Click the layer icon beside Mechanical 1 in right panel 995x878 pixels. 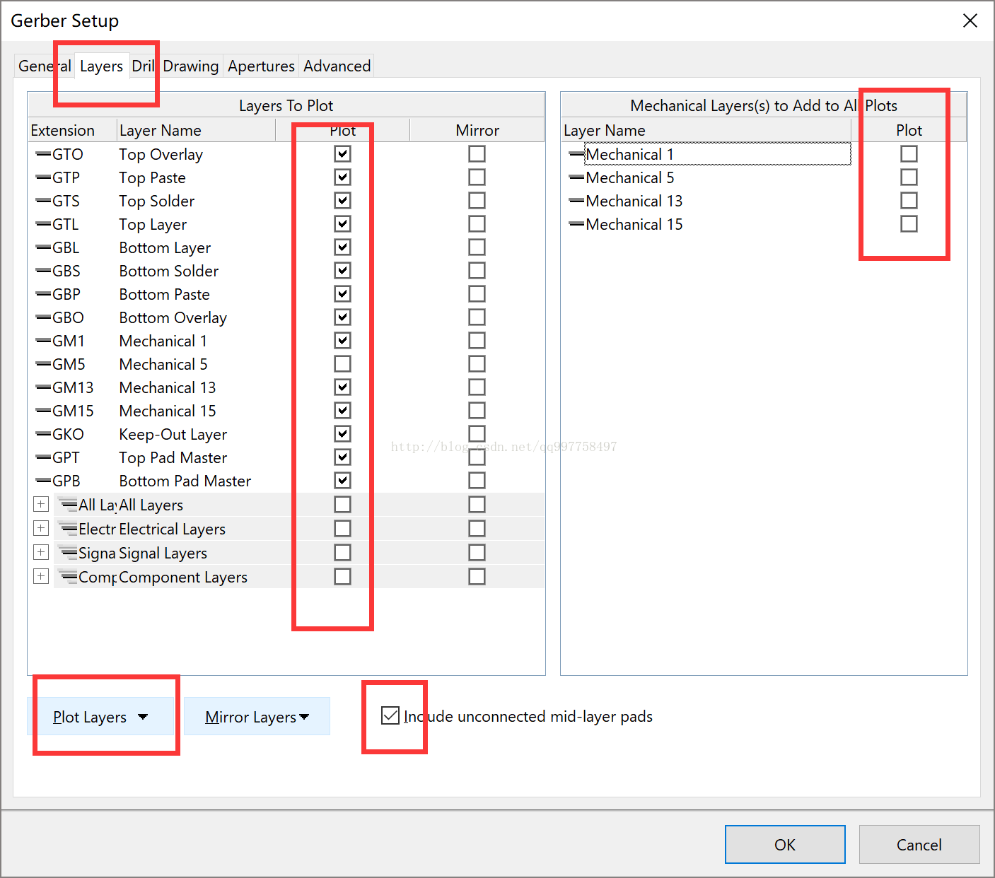pos(576,154)
